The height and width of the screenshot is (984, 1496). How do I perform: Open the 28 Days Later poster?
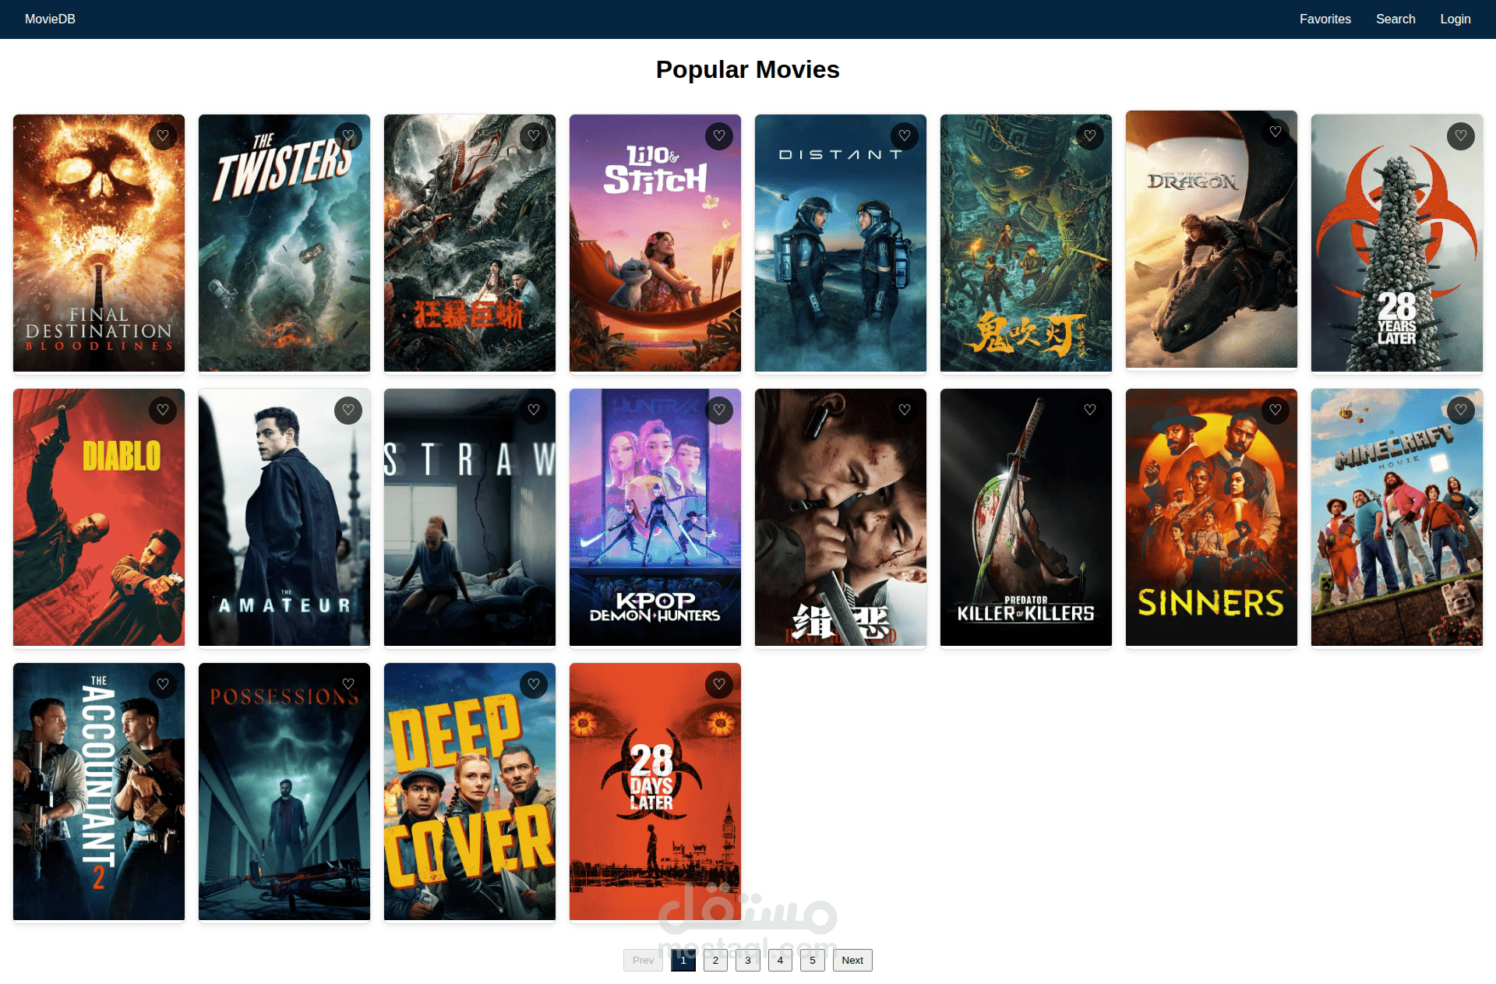(x=655, y=792)
